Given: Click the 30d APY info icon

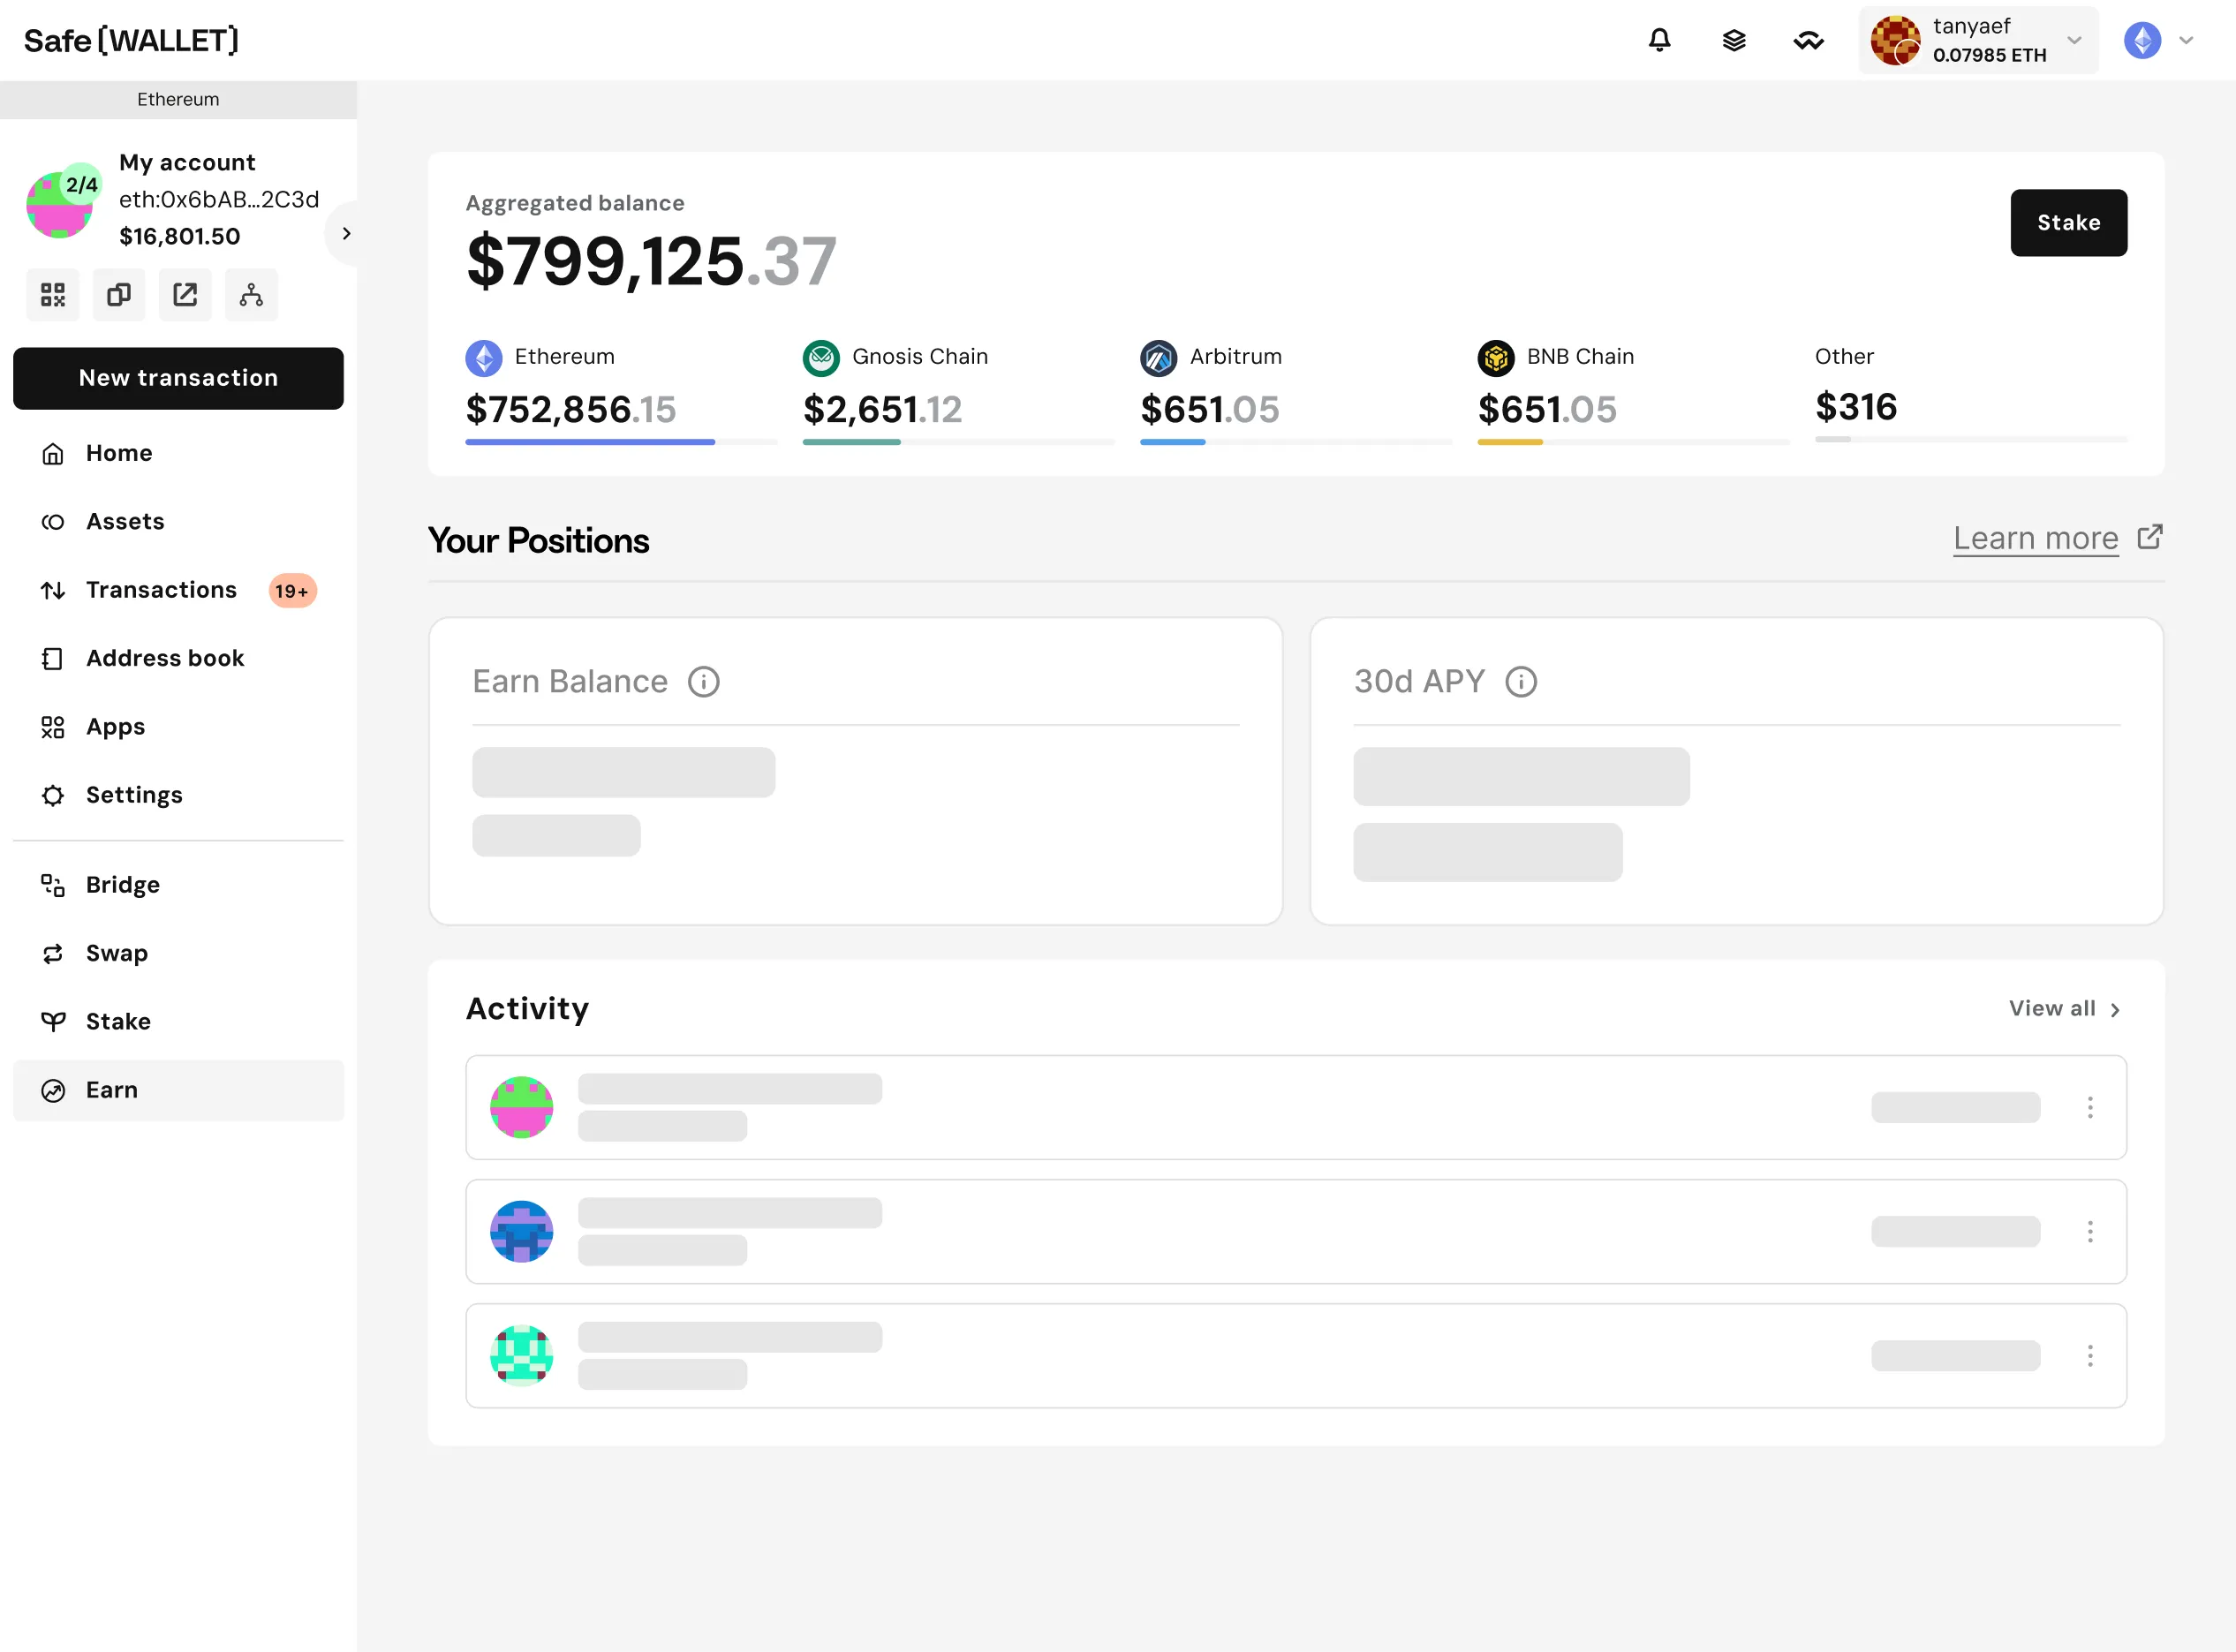Looking at the screenshot, I should pyautogui.click(x=1520, y=682).
